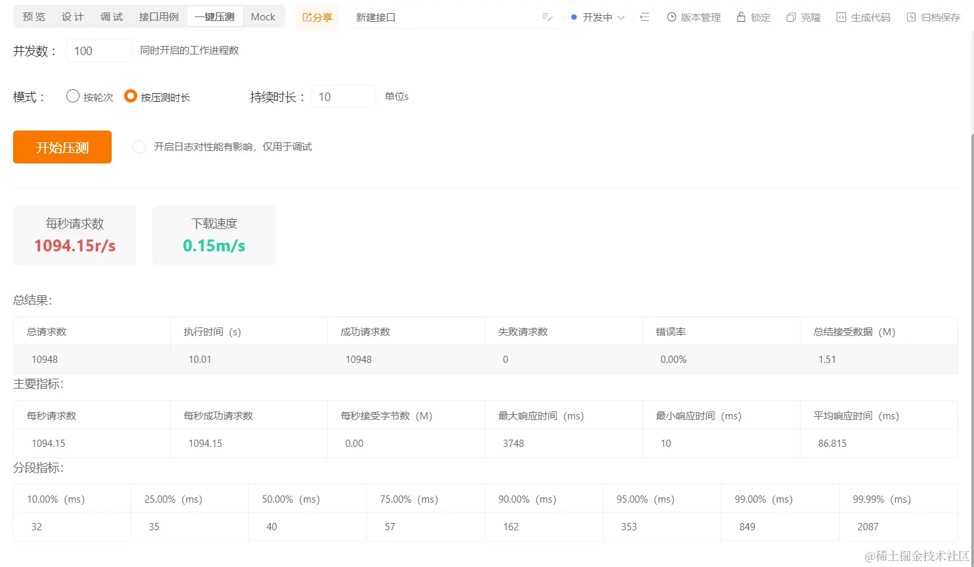This screenshot has height=567, width=974.
Task: Switch to the 预览 tab
Action: click(34, 17)
